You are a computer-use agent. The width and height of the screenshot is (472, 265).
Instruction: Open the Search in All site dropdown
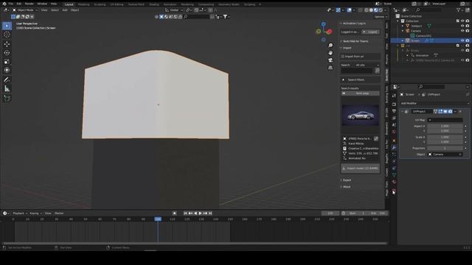coord(367,66)
